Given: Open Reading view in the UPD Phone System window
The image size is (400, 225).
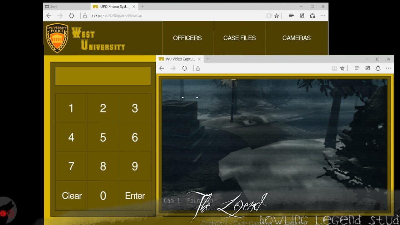Looking at the screenshot, I should [269, 16].
